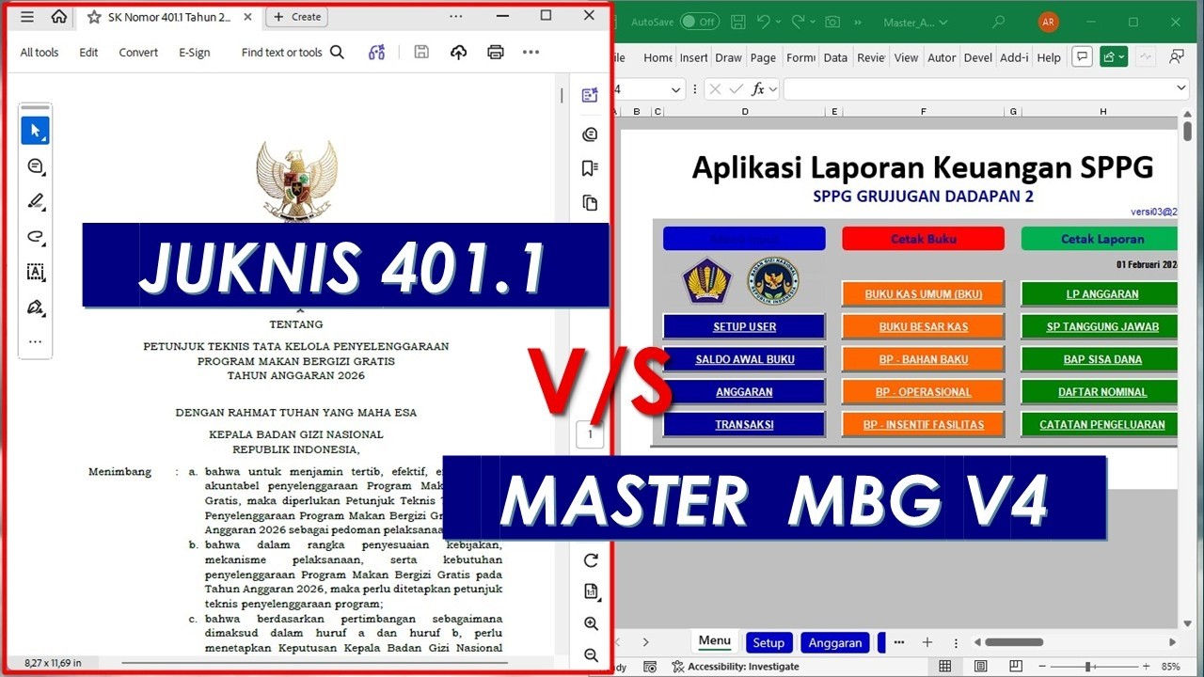Click the camera icon in Excel toolbar
The height and width of the screenshot is (677, 1204).
point(832,22)
